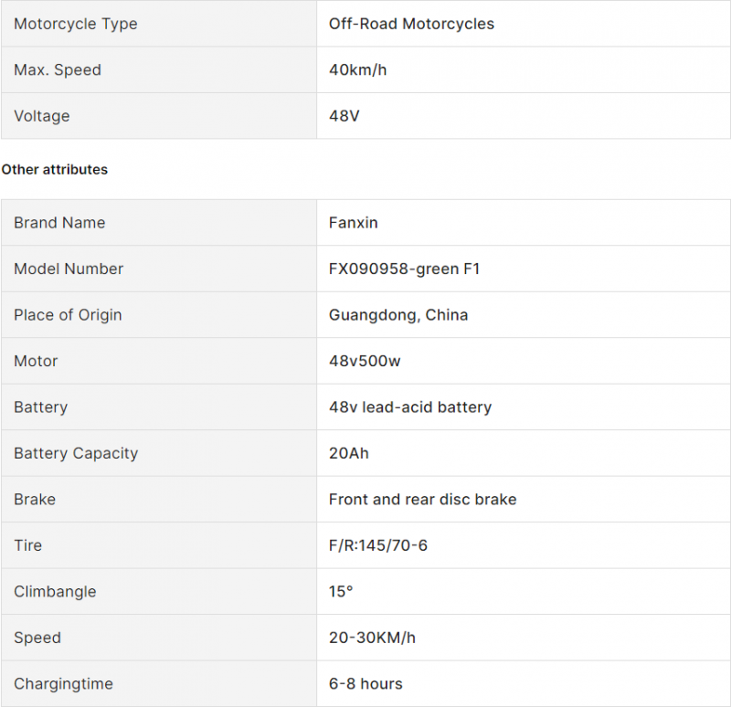Click the Max. Speed label
Viewport: 731px width, 707px height.
click(x=58, y=70)
